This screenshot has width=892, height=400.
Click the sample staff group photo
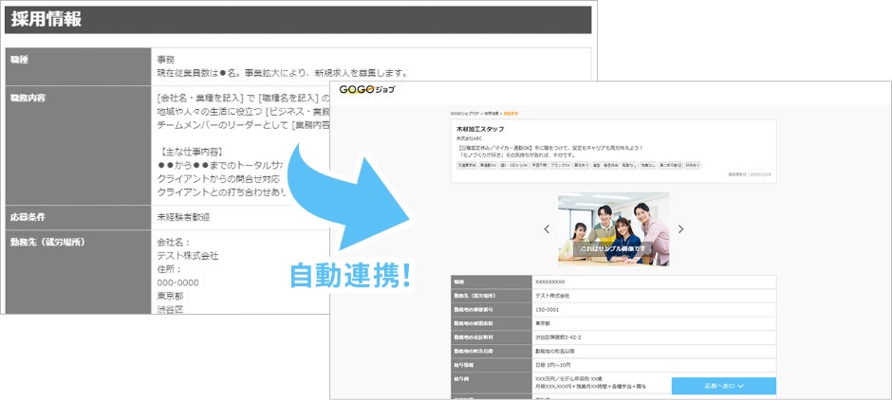coord(613,229)
